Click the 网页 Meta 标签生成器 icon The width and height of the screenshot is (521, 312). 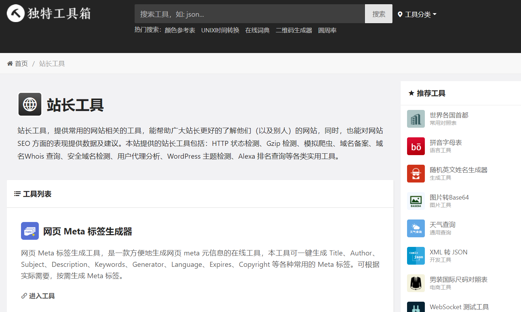click(30, 231)
